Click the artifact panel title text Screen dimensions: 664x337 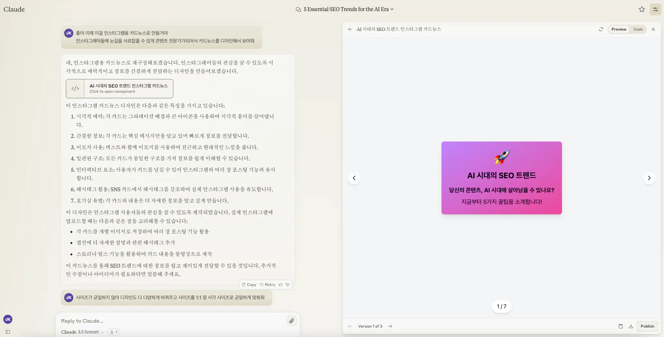click(399, 29)
